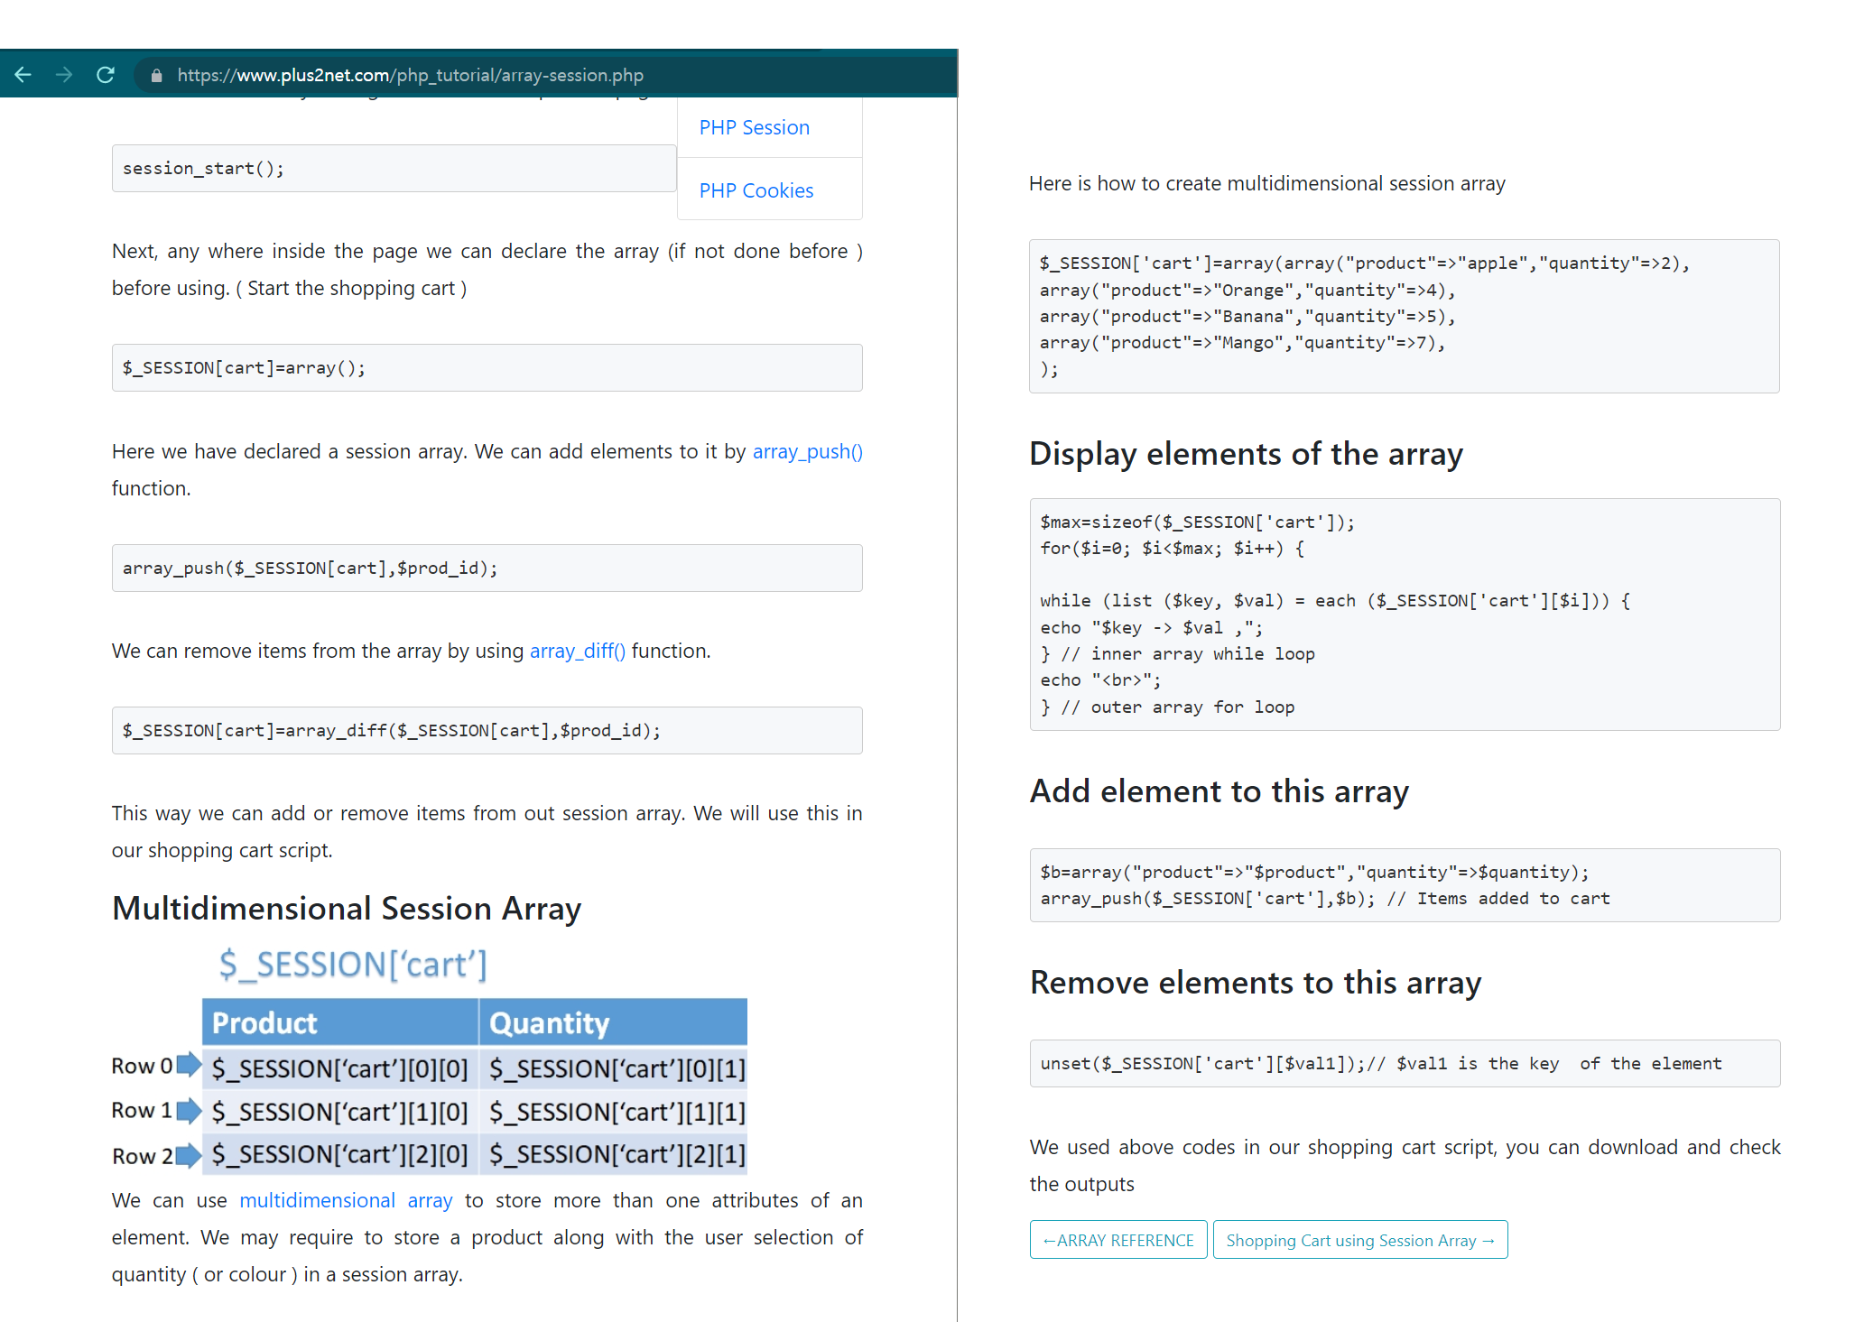Follow the array_push() link
1864x1322 pixels.
tap(807, 451)
